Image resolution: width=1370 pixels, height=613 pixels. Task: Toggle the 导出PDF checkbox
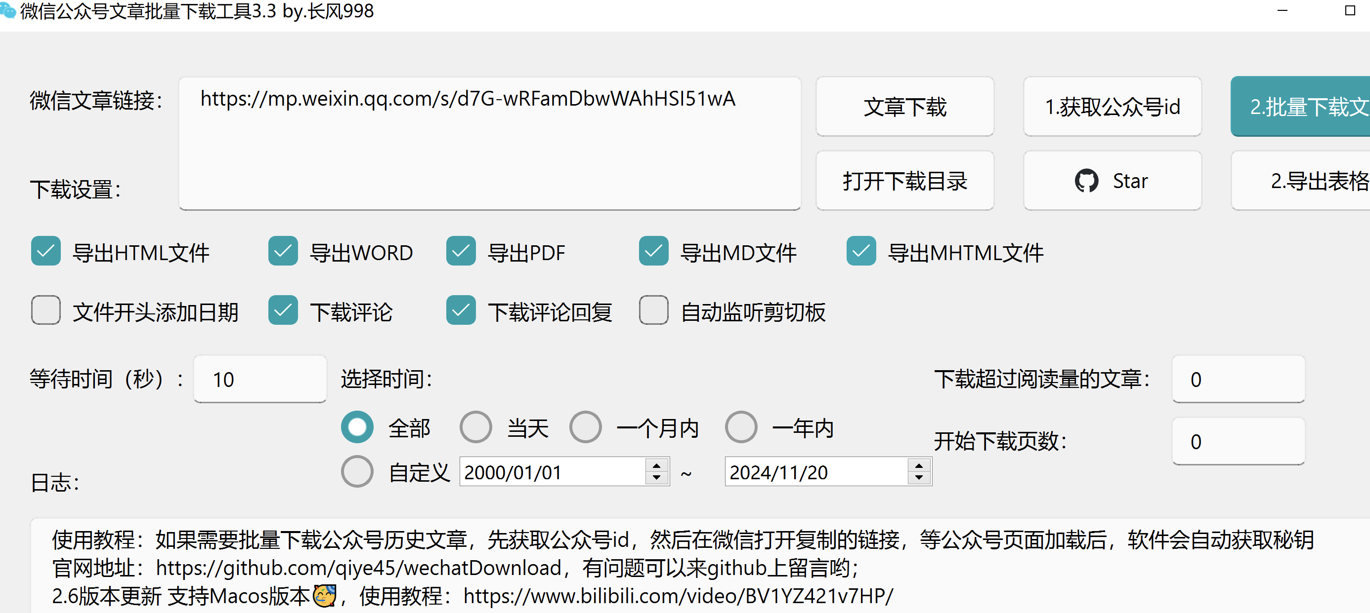[461, 251]
